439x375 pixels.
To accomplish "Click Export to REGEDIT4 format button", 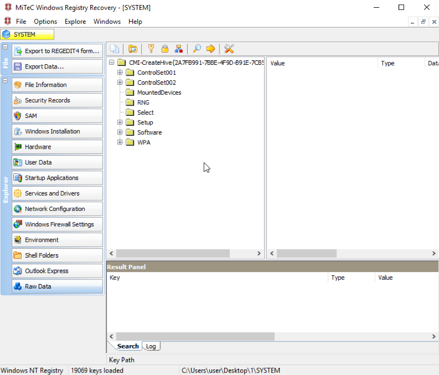I will [x=58, y=51].
